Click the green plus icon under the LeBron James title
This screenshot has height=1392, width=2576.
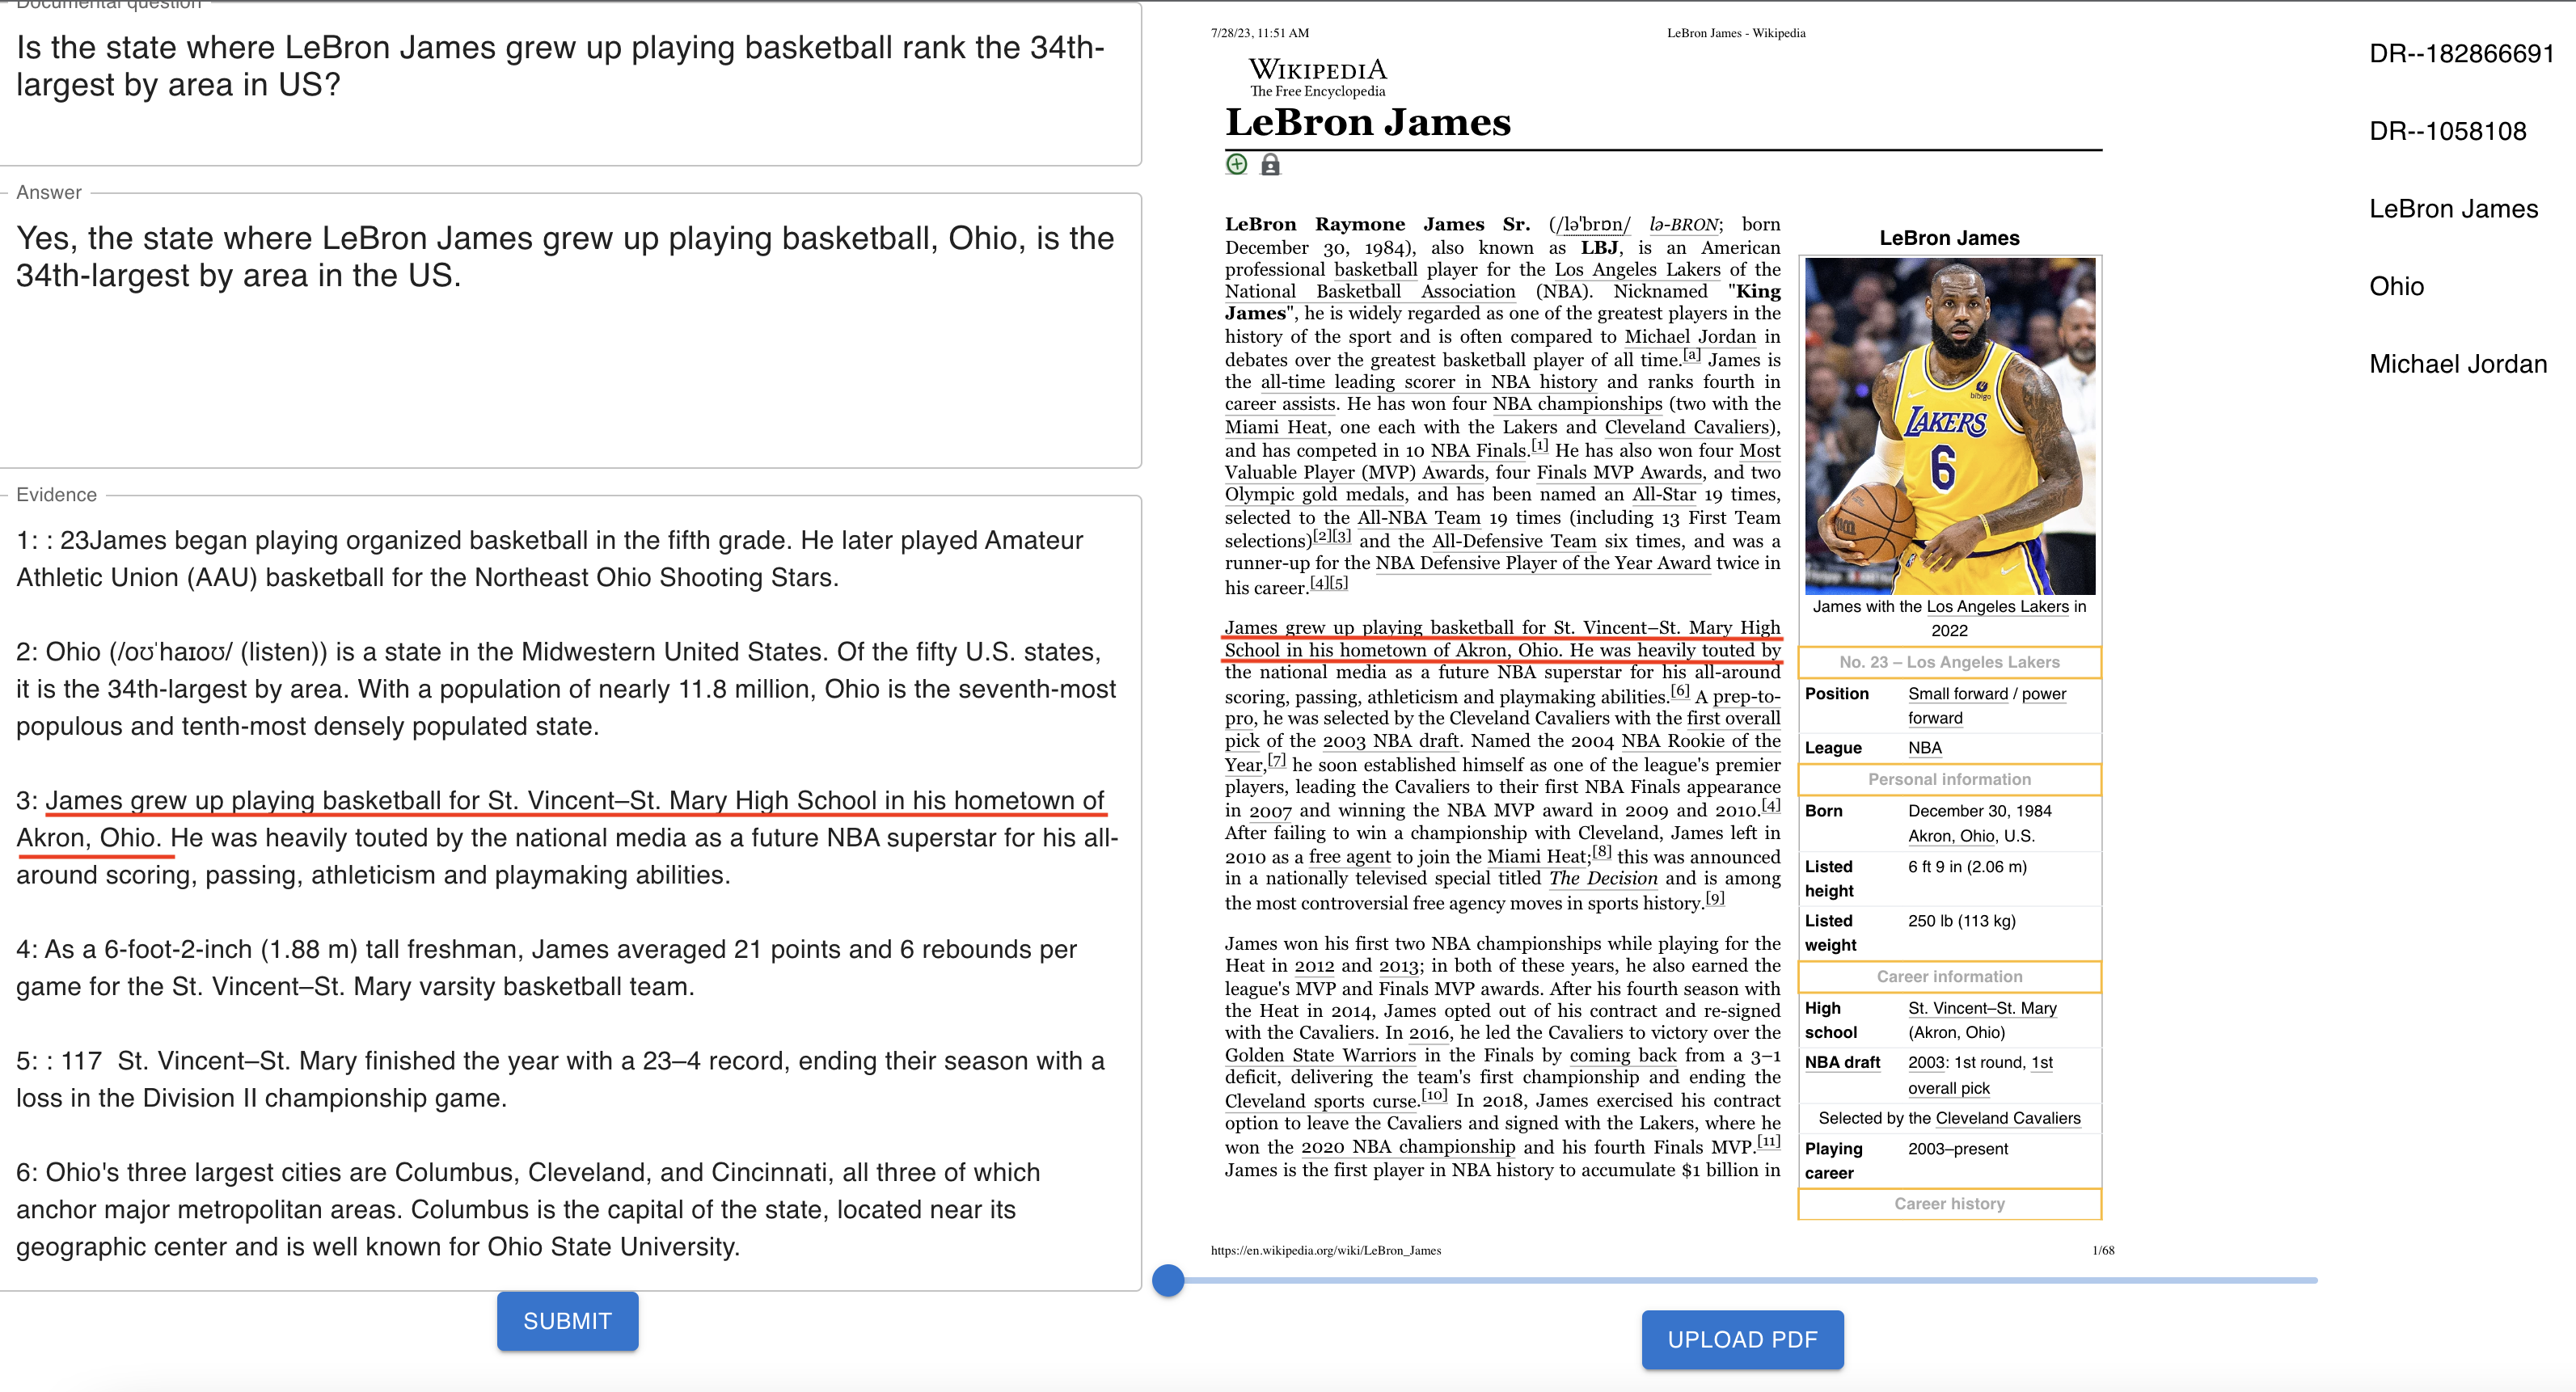tap(1237, 164)
